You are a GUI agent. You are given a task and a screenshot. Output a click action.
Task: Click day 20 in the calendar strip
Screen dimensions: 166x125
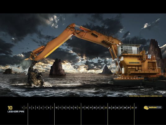pyautogui.click(x=94, y=108)
